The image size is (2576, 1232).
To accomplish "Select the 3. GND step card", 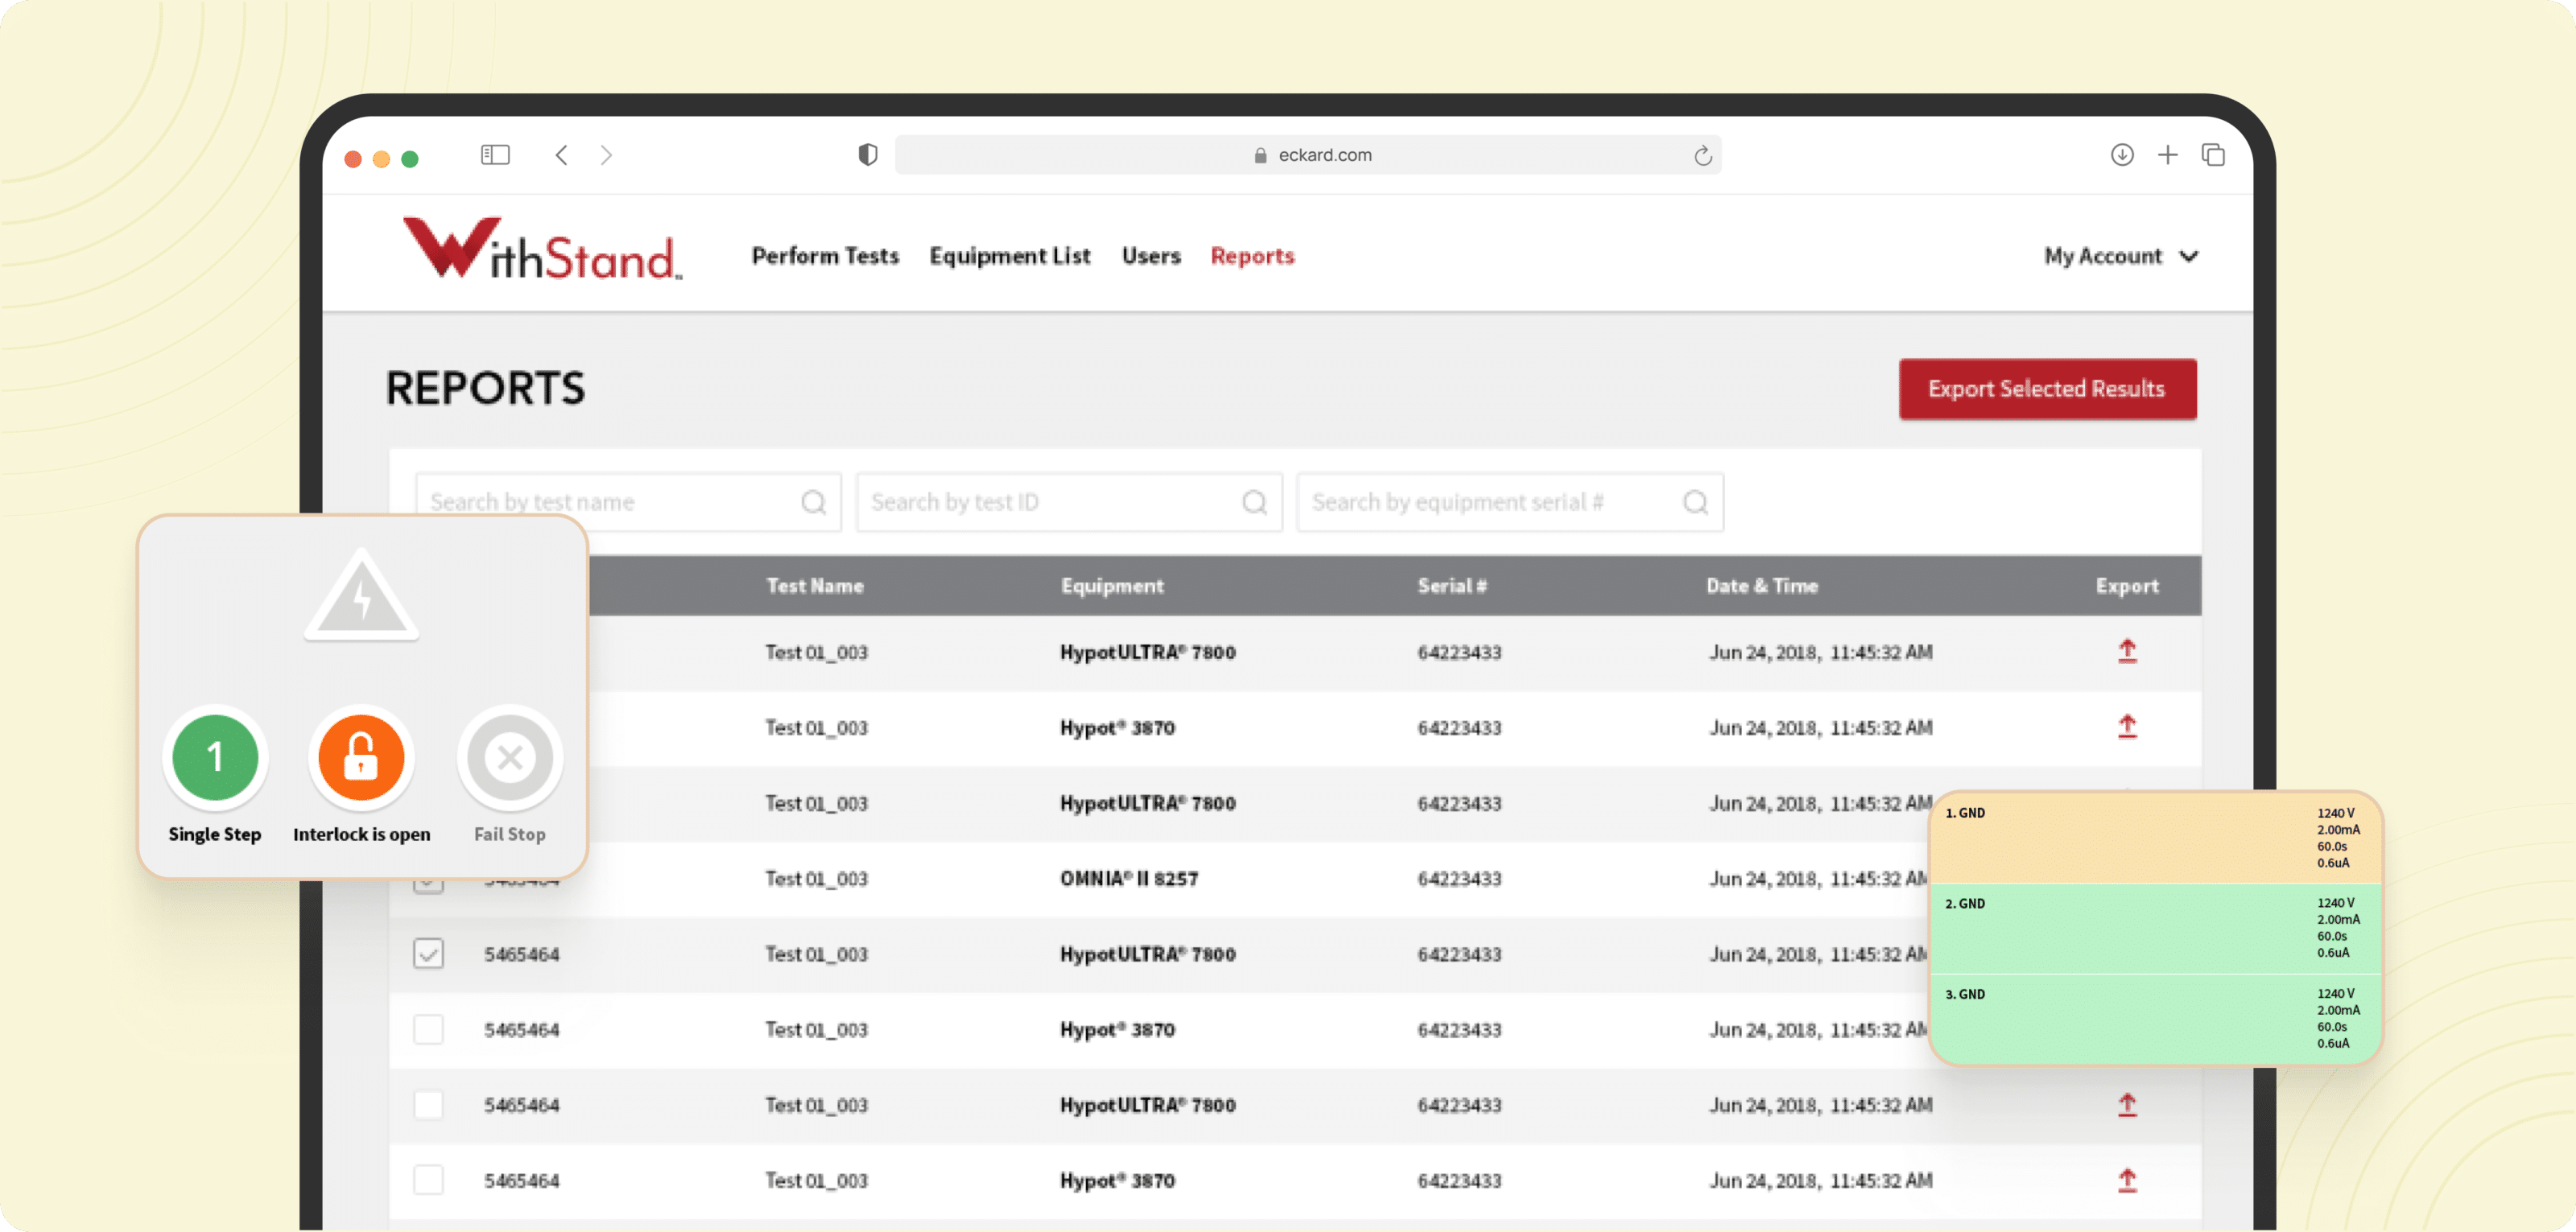I will [2155, 1019].
